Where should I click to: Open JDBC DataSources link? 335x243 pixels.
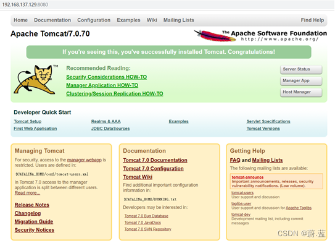[x=110, y=129]
